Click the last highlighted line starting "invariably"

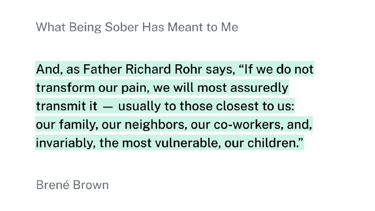tap(170, 143)
